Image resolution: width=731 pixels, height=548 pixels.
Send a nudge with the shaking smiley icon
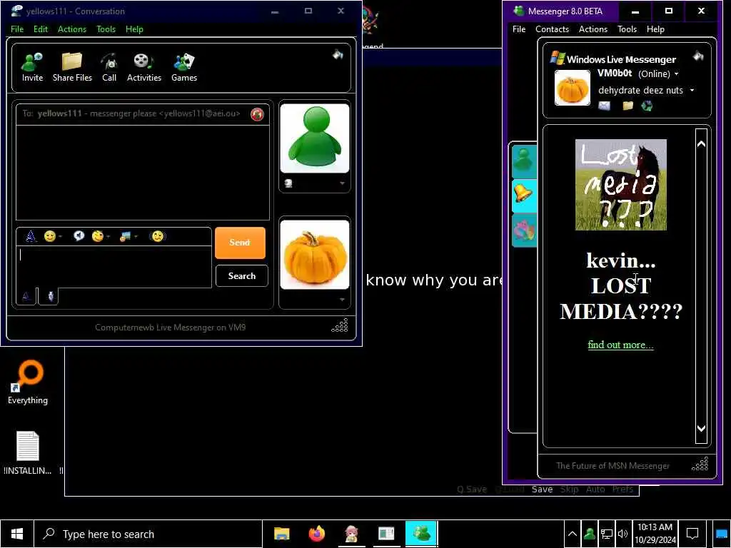(158, 236)
